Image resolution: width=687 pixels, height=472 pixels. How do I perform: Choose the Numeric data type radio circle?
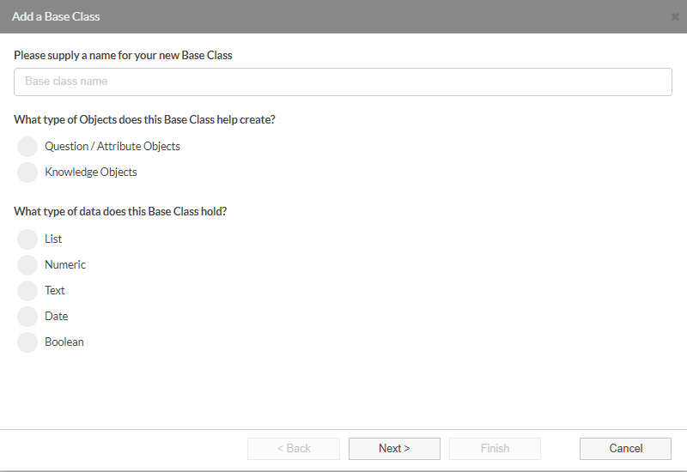point(27,265)
